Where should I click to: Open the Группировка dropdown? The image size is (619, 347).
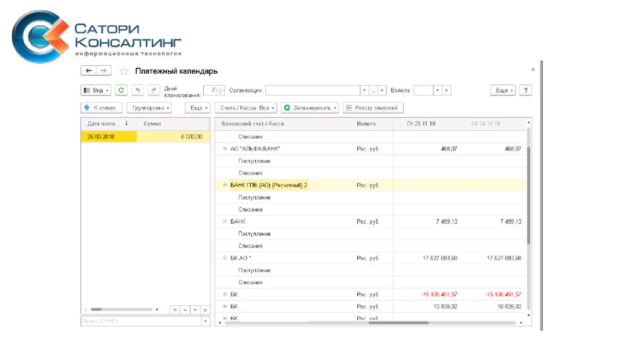pyautogui.click(x=149, y=108)
